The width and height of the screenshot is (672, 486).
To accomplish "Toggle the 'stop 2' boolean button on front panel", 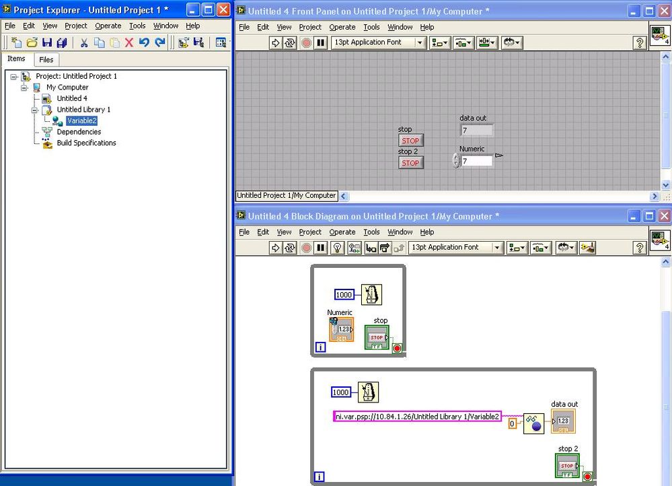I will click(410, 163).
